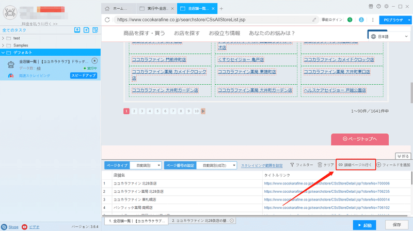
Task: Switch to the 実行中-全店 tab
Action: [157, 9]
